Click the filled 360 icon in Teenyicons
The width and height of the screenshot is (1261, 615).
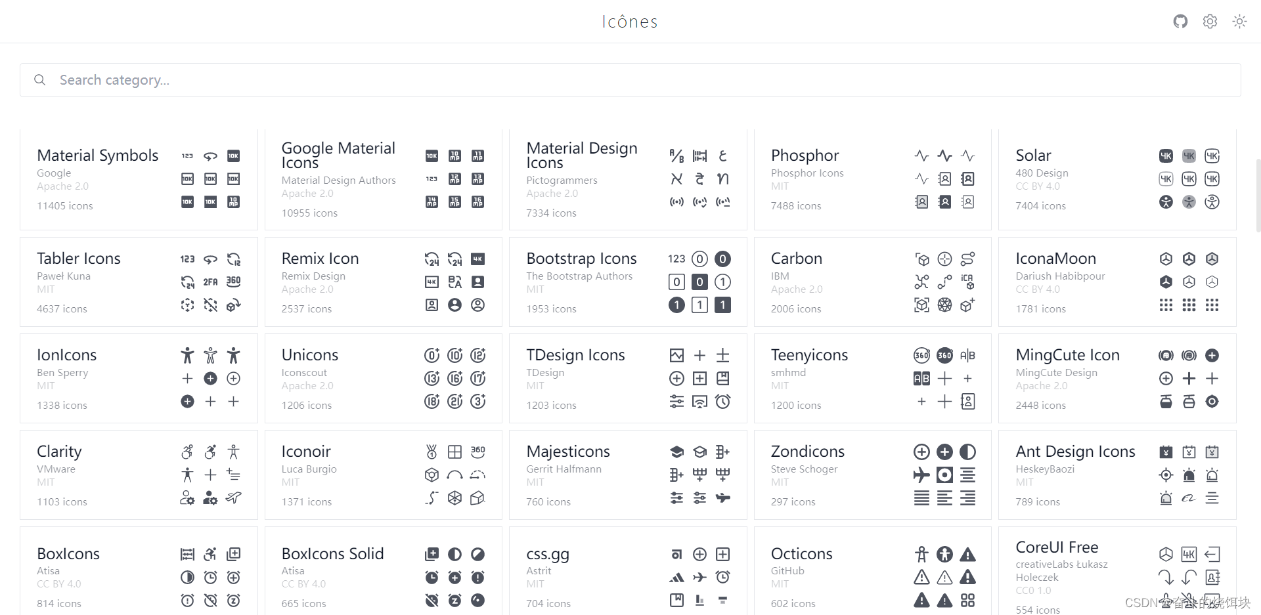click(944, 356)
